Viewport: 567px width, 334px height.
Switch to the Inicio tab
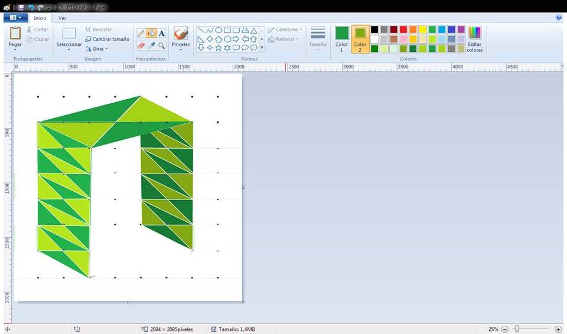[40, 18]
